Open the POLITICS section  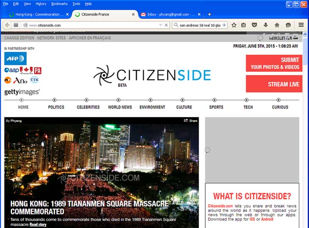tap(56, 107)
